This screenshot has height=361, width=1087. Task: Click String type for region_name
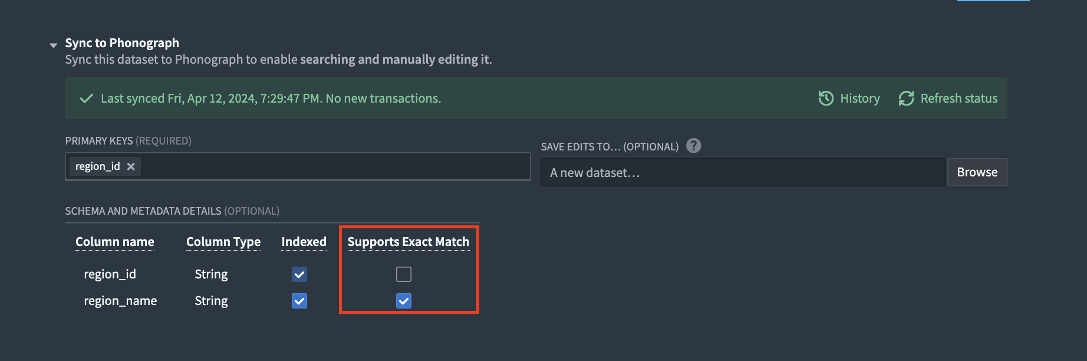tap(211, 301)
